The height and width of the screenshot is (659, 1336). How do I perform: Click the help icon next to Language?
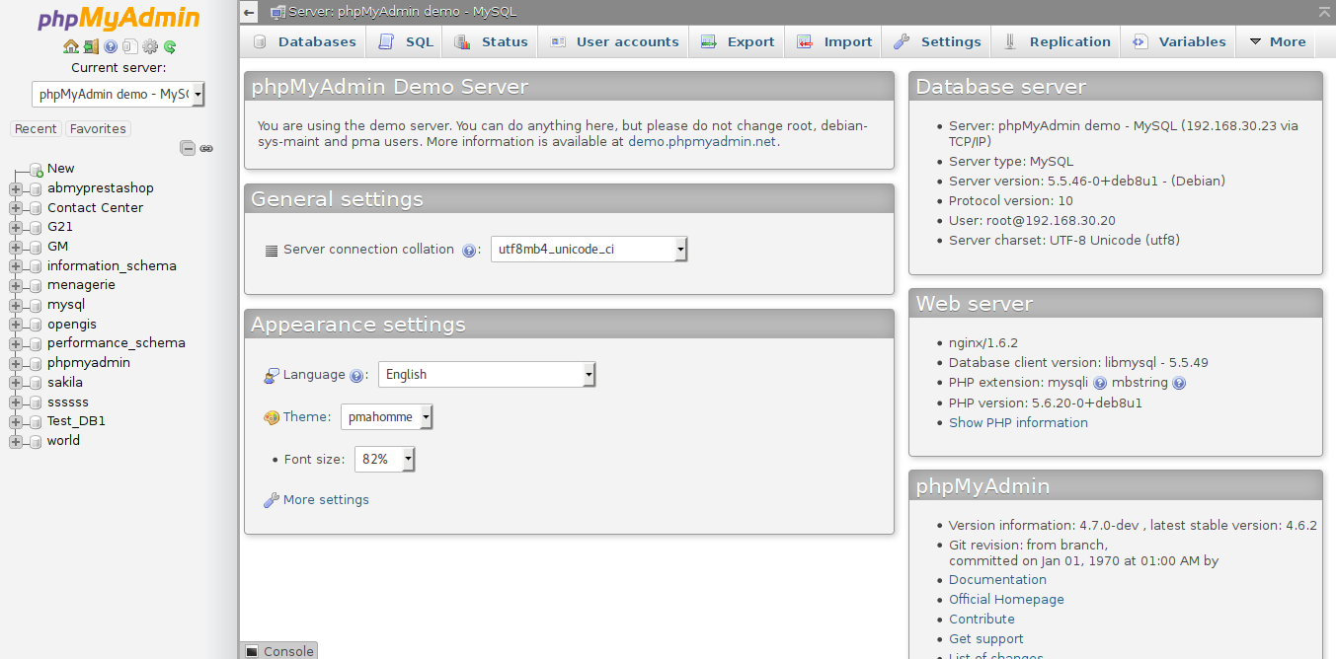click(x=356, y=376)
